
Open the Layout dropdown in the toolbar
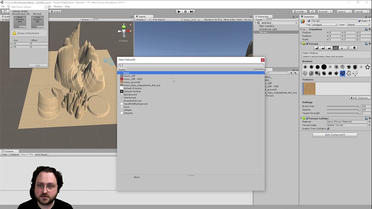click(x=361, y=11)
